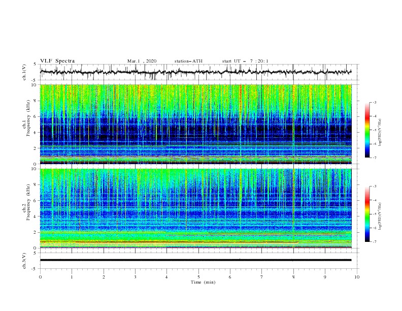Click the ch.2 "Frequency (kHz)" axis label
This screenshot has width=402, height=311.
[28, 202]
